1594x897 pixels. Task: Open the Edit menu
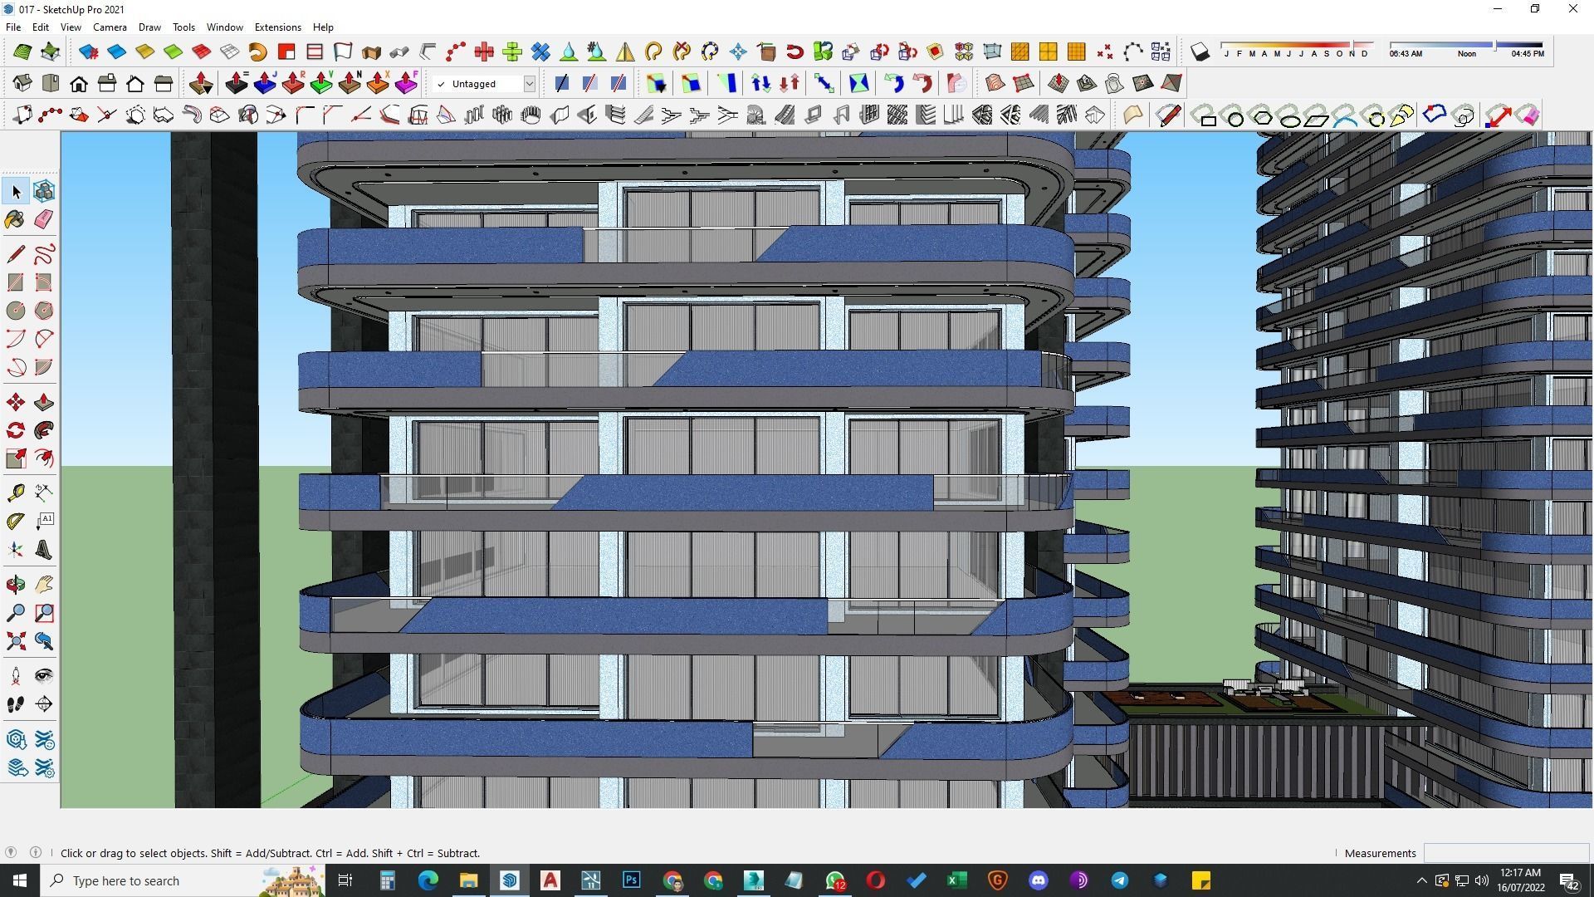point(41,27)
